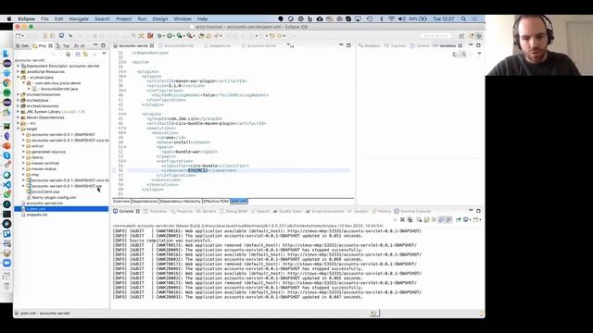This screenshot has height=333, width=593.
Task: Open Spotlight search in macOS menu bar
Action: coord(463,18)
